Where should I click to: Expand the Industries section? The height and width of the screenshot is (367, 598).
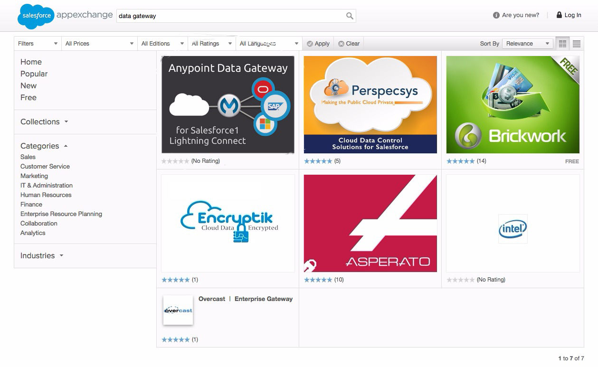[x=42, y=255]
